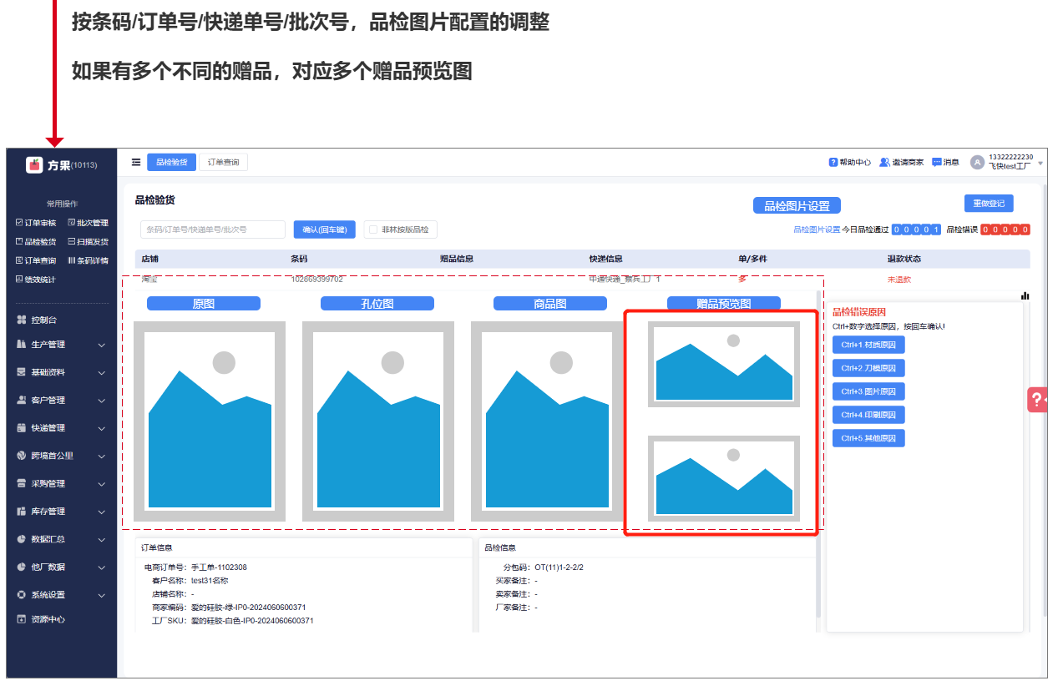Click the 扫描发货 quick shortcut

click(88, 241)
